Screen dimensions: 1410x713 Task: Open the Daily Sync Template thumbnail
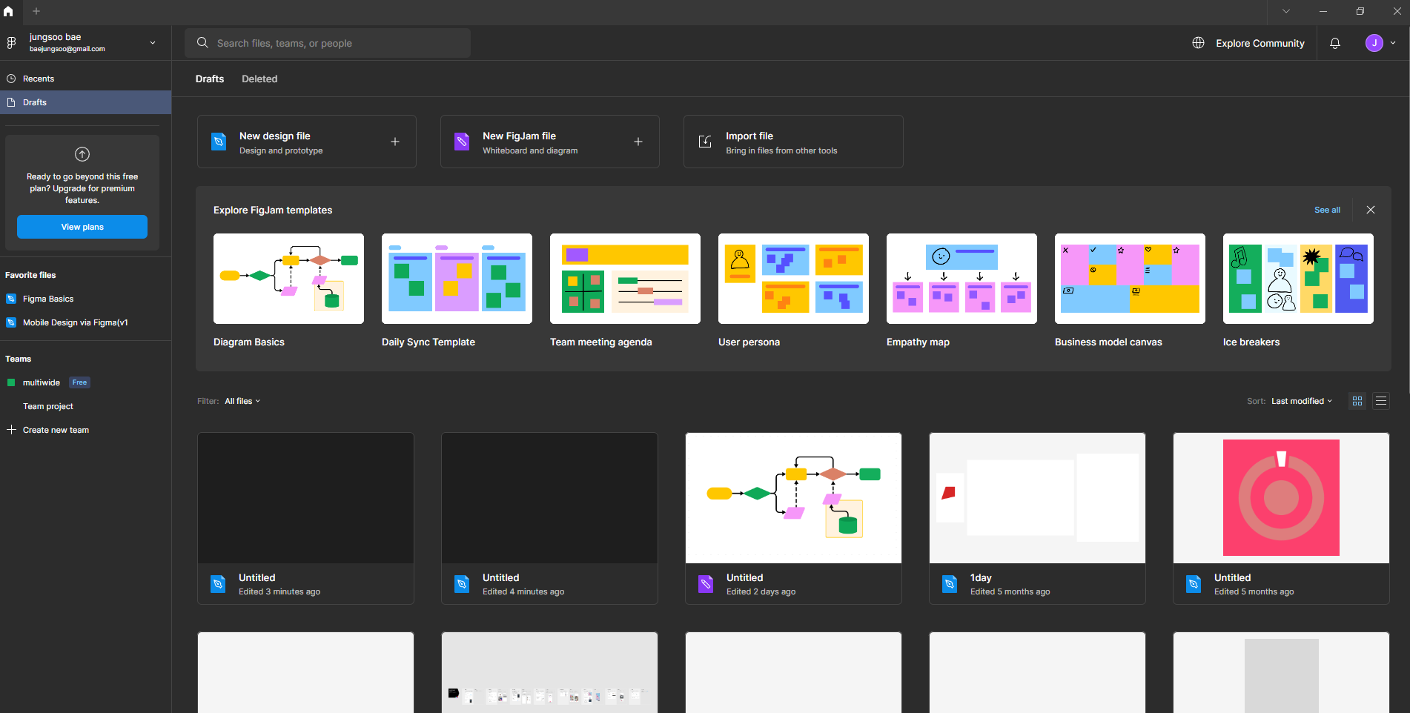click(x=457, y=279)
